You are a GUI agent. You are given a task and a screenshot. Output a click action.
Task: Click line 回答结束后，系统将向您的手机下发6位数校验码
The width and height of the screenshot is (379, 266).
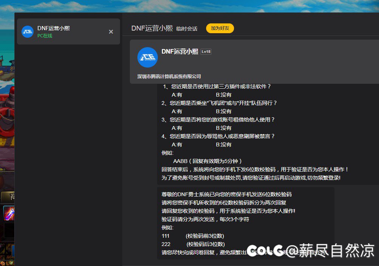pyautogui.click(x=255, y=169)
